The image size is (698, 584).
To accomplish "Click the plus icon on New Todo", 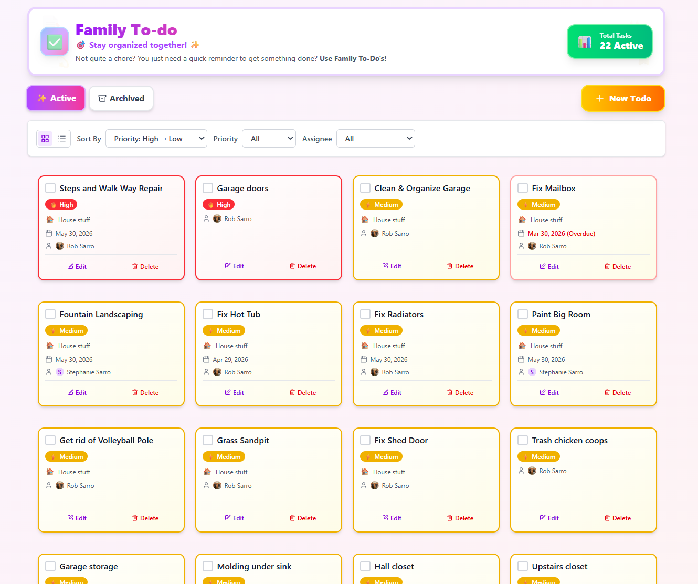I will [x=600, y=98].
